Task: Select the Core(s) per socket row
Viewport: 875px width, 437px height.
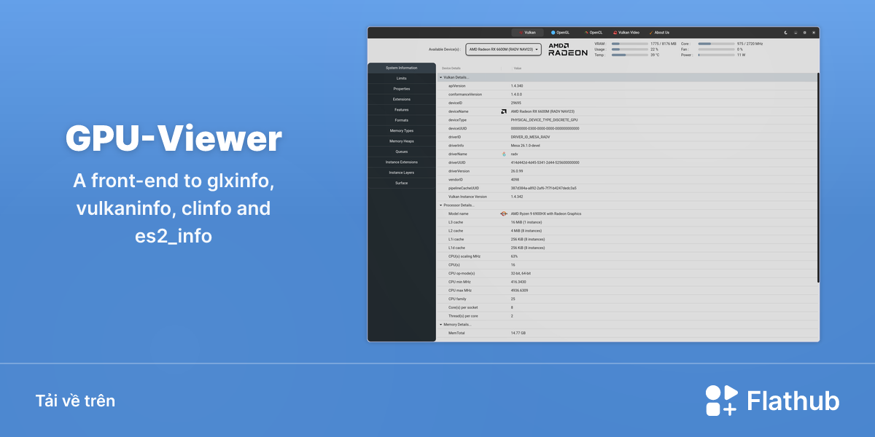Action: coord(627,307)
